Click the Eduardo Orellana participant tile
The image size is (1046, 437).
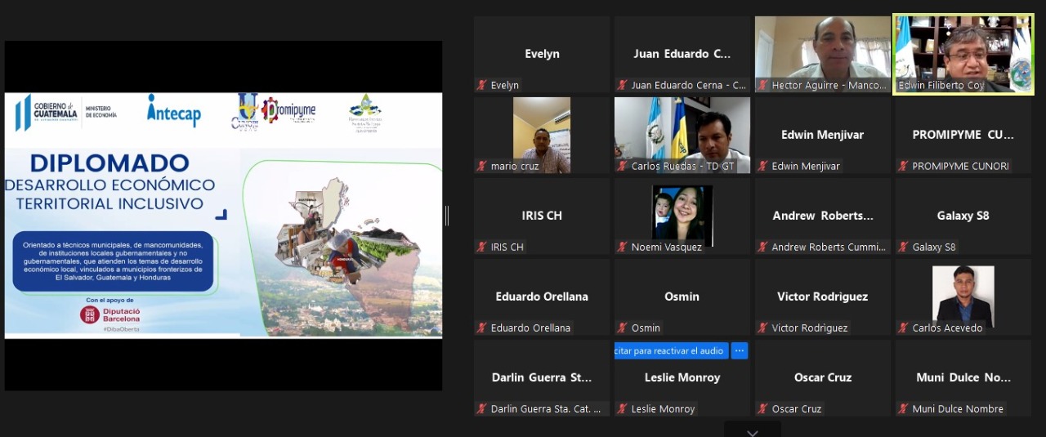point(542,297)
